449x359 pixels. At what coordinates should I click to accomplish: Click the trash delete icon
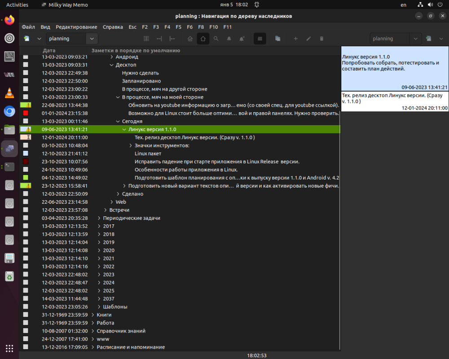pos(321,39)
